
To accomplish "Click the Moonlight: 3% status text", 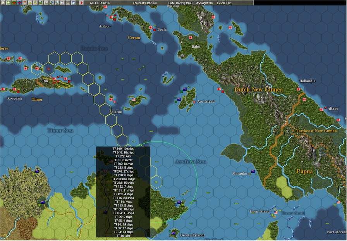I will pos(204,3).
